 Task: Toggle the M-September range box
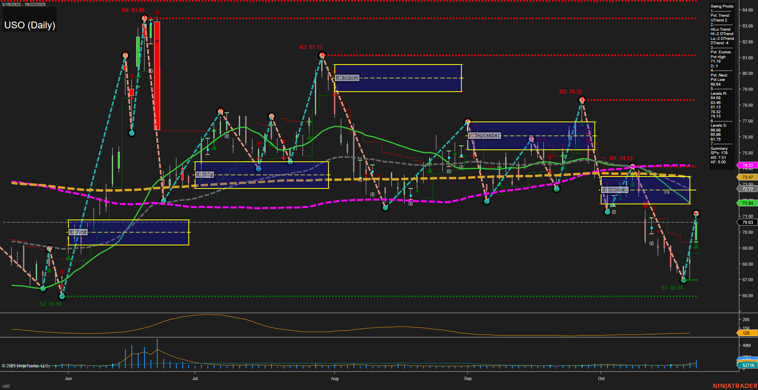click(485, 135)
